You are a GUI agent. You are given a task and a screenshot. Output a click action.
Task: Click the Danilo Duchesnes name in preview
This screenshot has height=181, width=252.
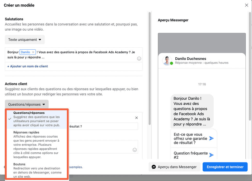pos(191,59)
